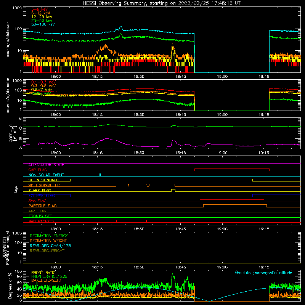Select the REAR_DEC_CHAN/128 legend entry
The height and width of the screenshot is (305, 305).
(50, 246)
